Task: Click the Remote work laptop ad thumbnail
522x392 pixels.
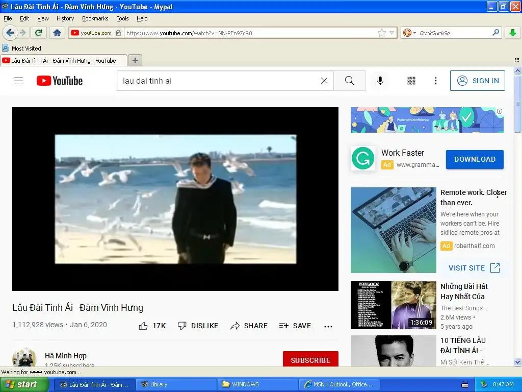Action: pos(394,230)
